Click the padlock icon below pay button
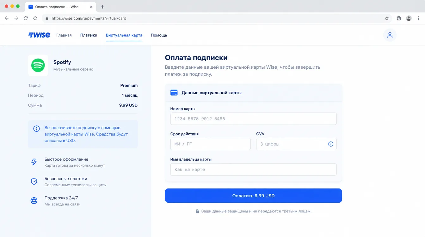 point(197,211)
